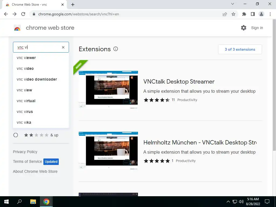Image resolution: width=276 pixels, height=207 pixels.
Task: Open the Chrome profile avatar
Action: coord(261,14)
